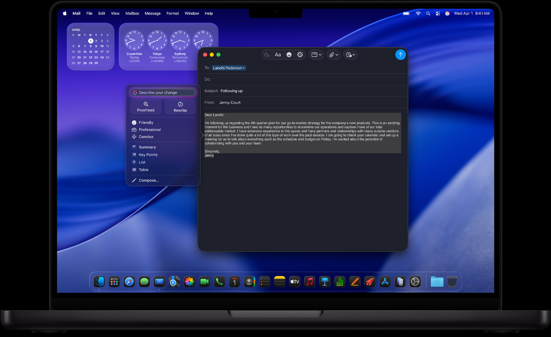Format the email content as a Table
The image size is (551, 337).
pos(143,170)
